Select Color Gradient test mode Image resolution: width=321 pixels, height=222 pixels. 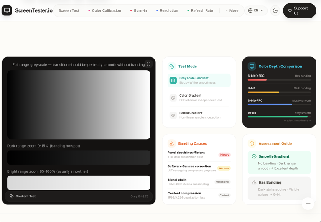pos(199,98)
